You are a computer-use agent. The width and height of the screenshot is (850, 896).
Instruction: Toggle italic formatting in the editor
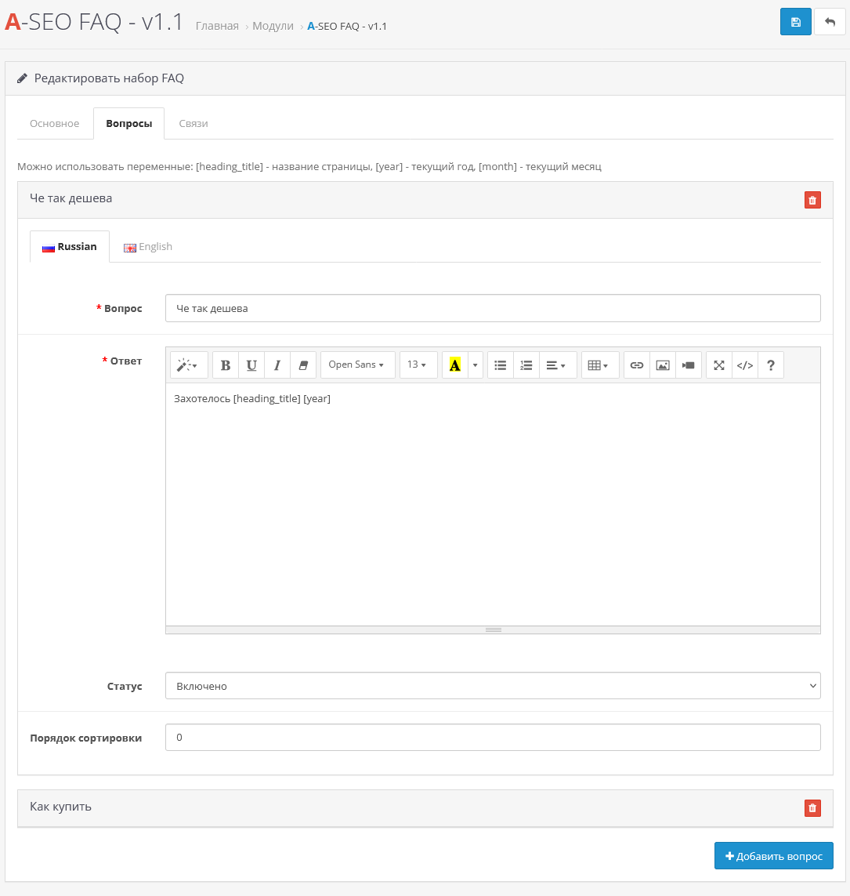tap(277, 365)
